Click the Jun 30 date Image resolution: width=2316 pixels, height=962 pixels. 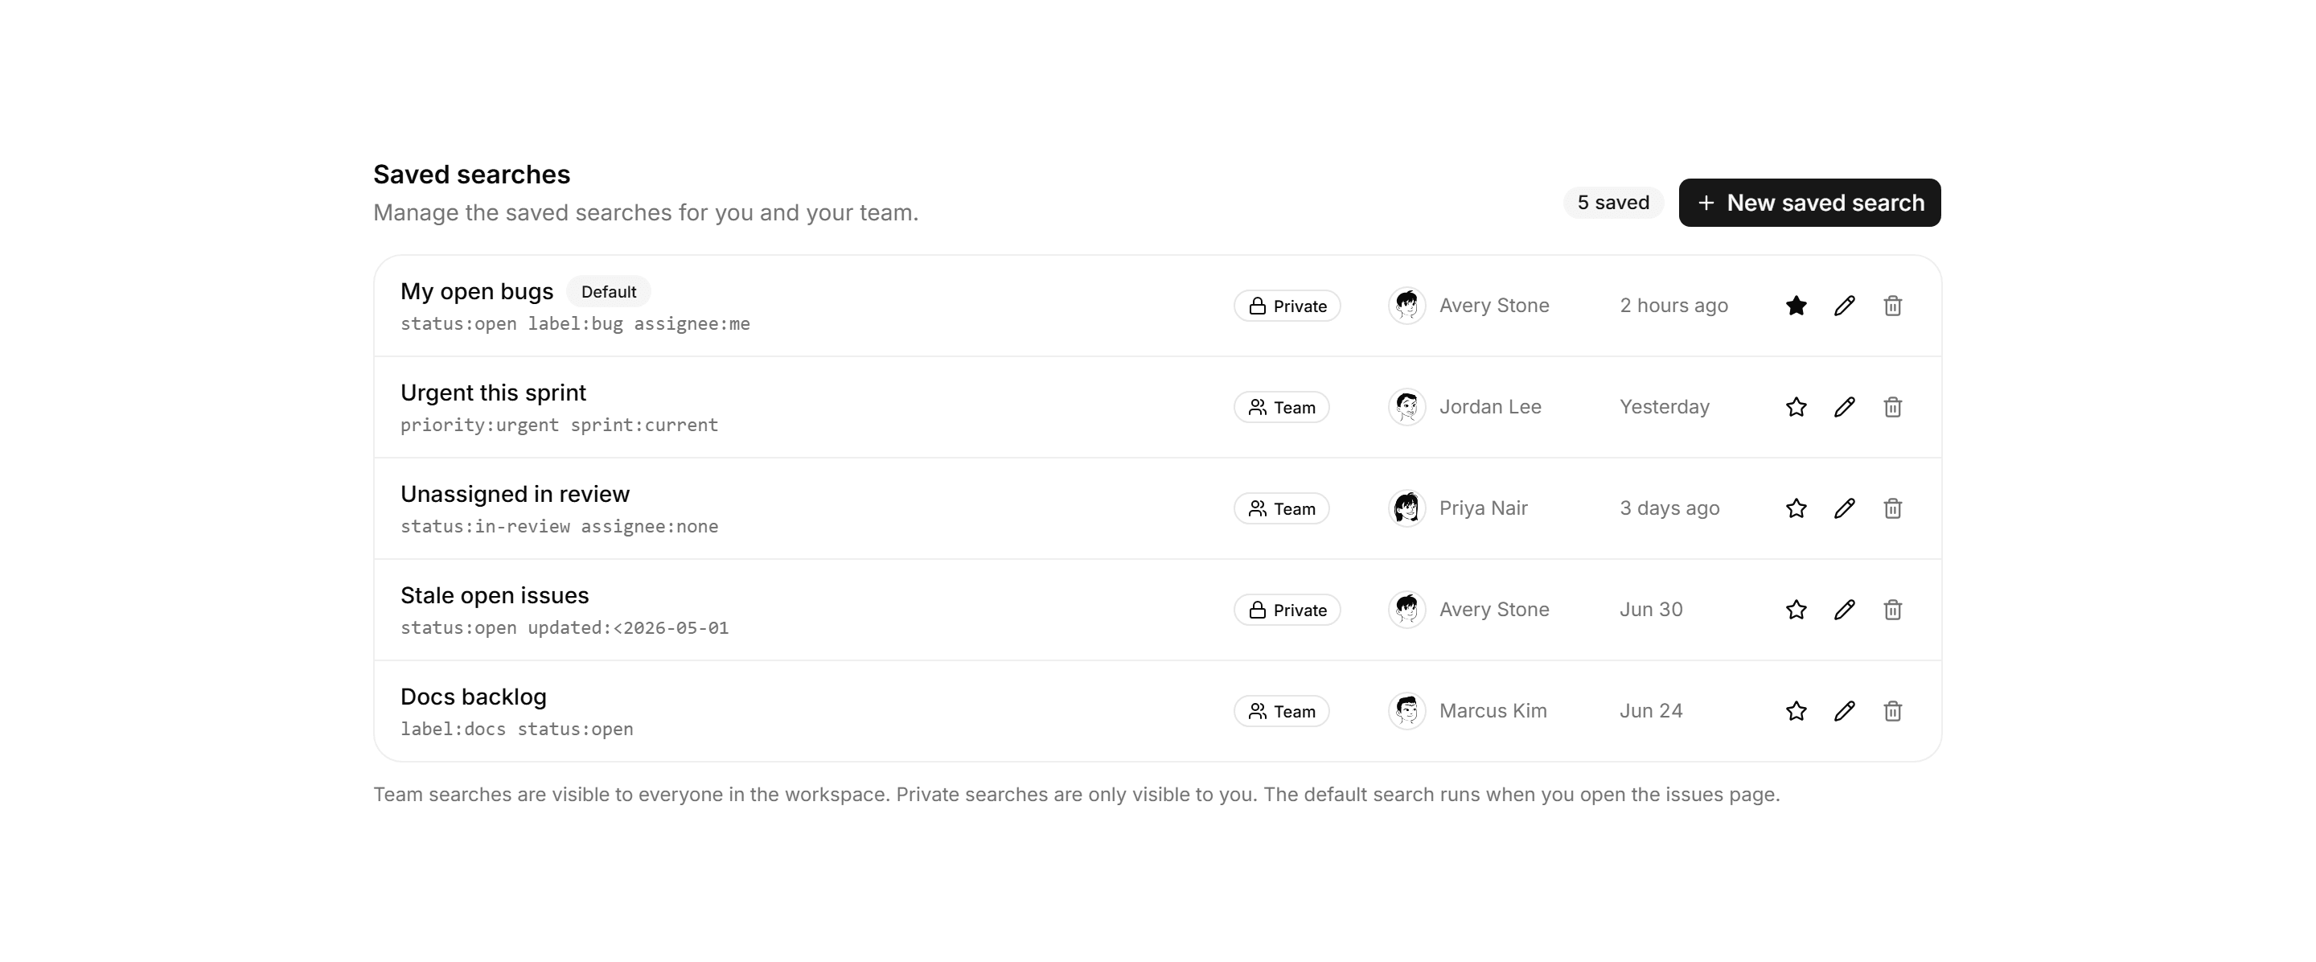(1651, 610)
